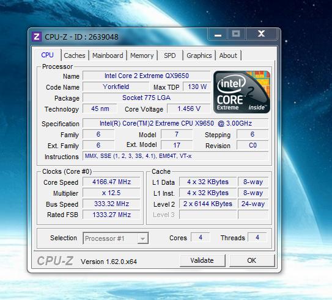Select the CPU tab
The width and height of the screenshot is (332, 300).
pyautogui.click(x=48, y=55)
